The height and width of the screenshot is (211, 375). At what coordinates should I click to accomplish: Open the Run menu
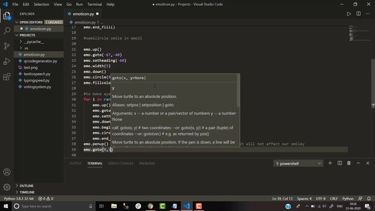point(79,4)
